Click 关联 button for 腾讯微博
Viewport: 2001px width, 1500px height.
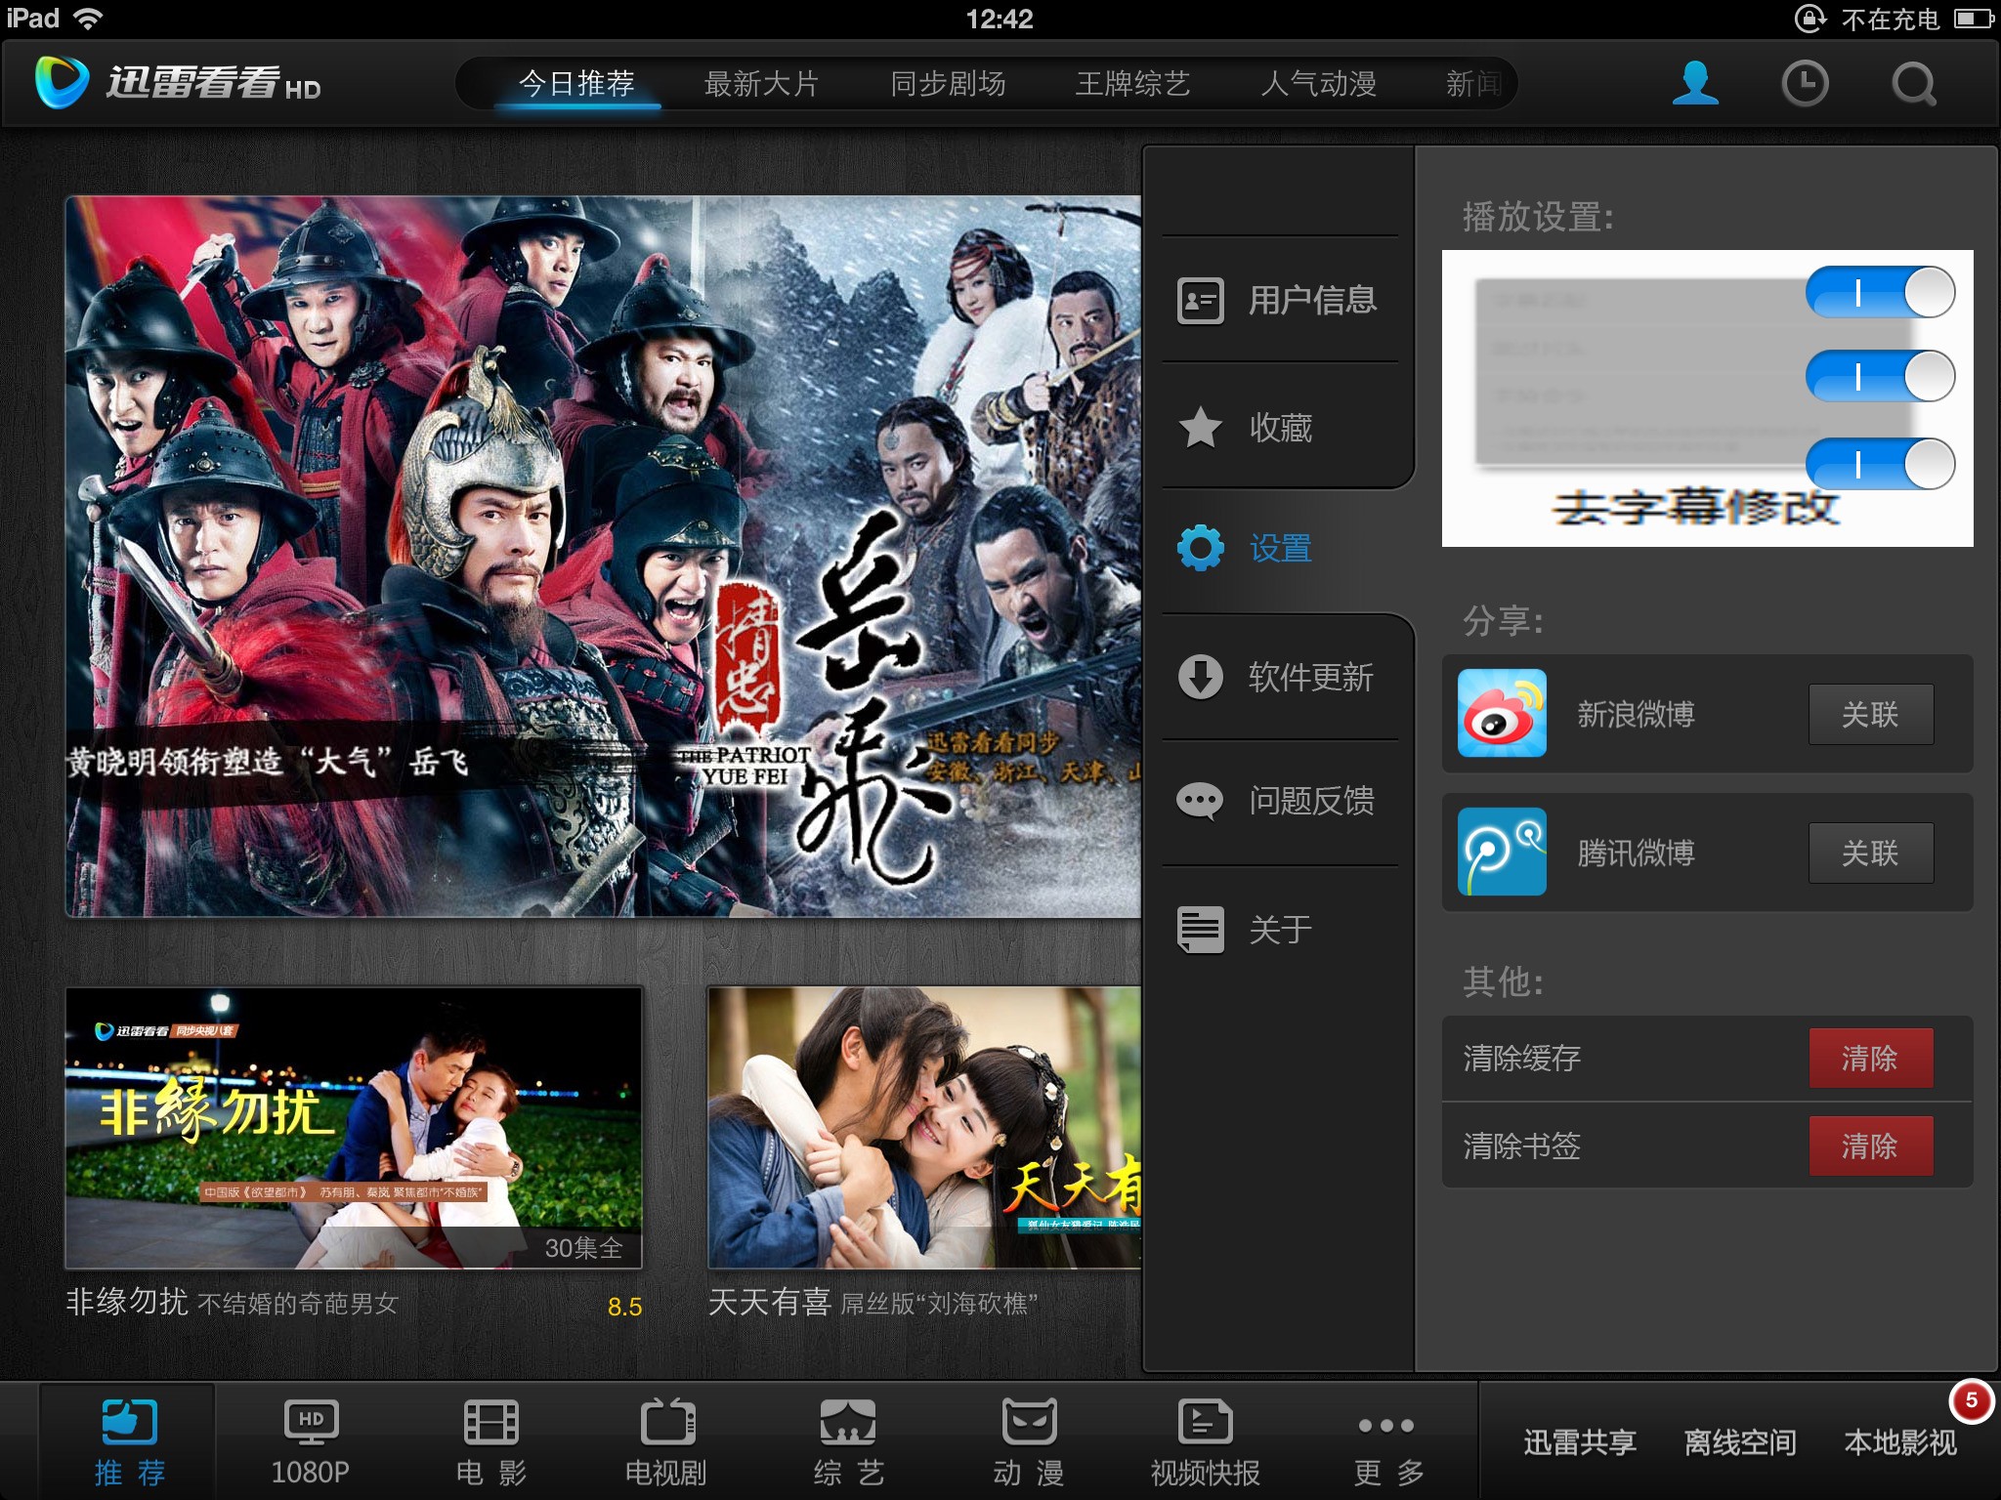coord(1870,853)
